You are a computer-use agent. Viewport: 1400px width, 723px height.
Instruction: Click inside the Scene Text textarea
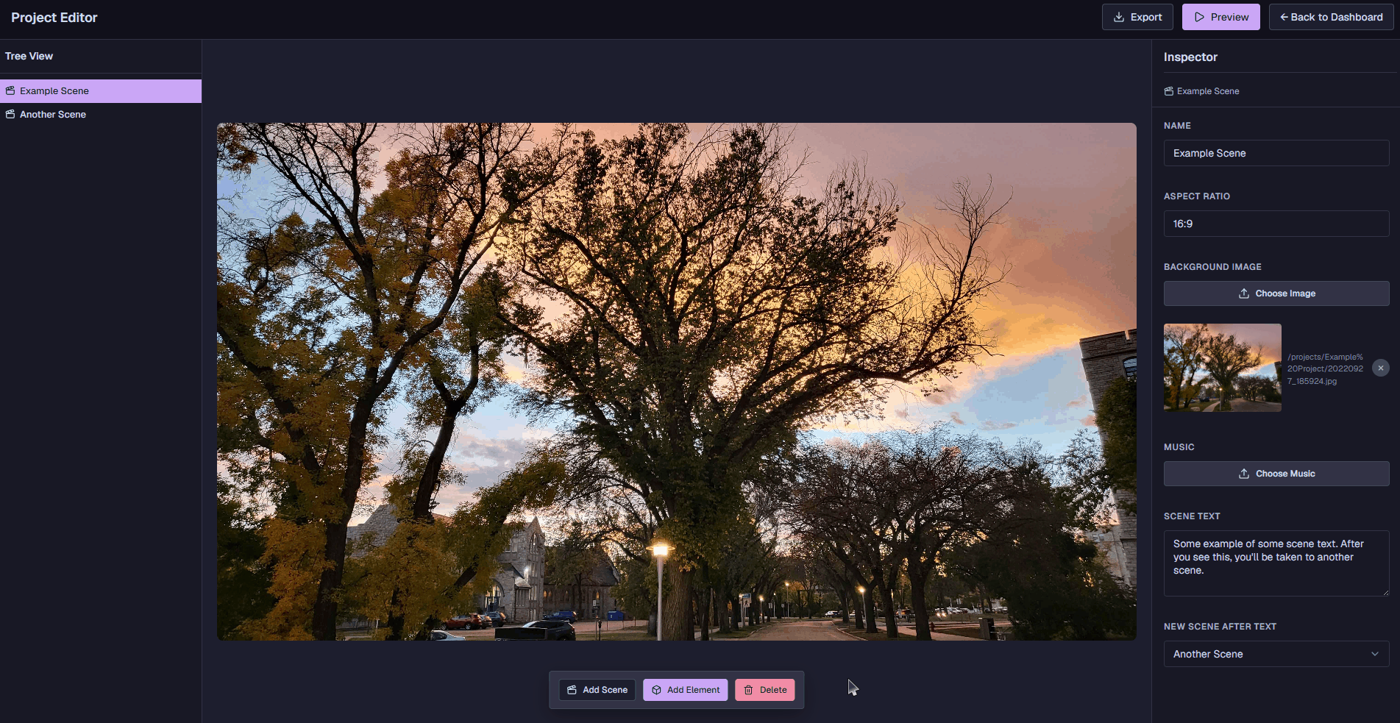[1276, 563]
